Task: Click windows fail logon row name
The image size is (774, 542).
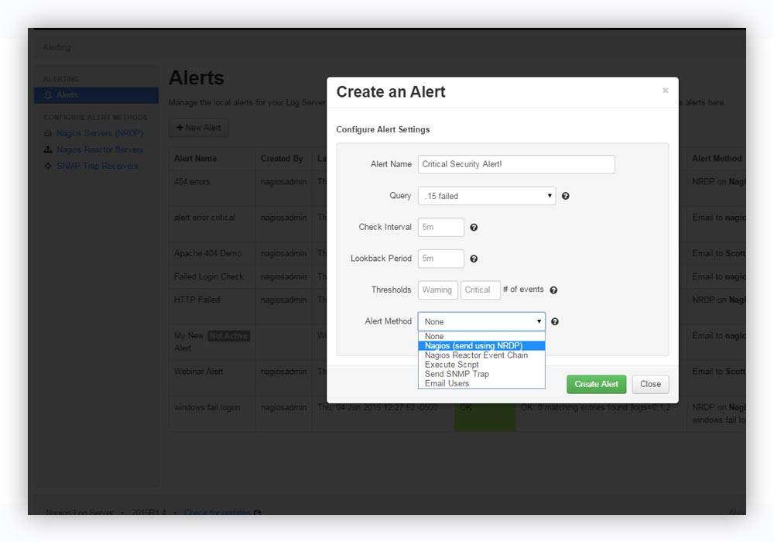Action: [207, 407]
